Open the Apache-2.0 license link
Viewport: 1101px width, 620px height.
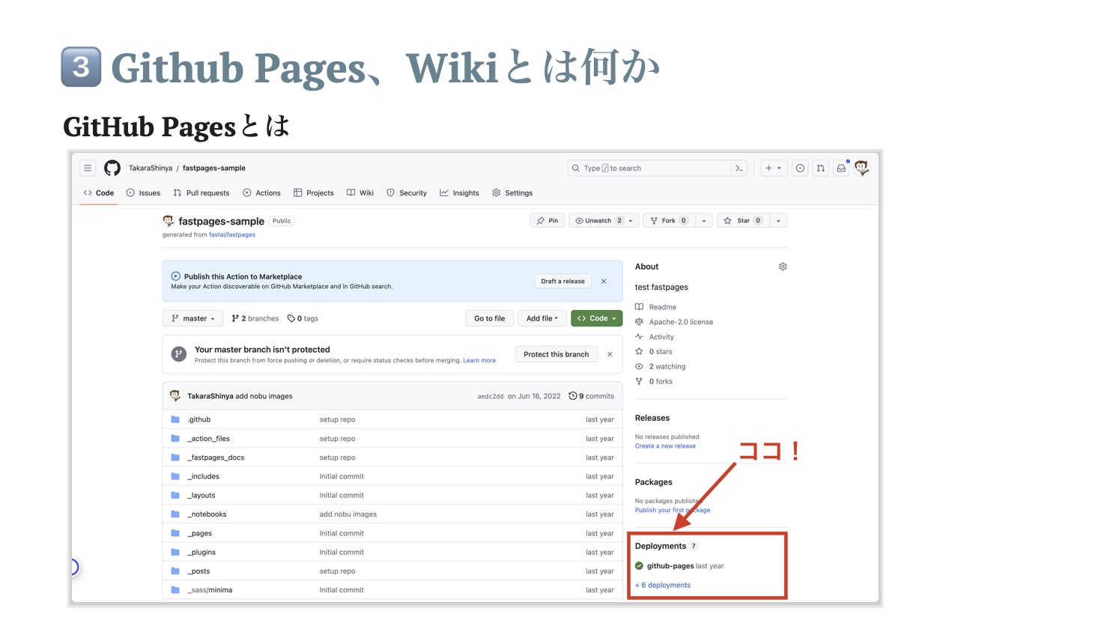coord(674,322)
